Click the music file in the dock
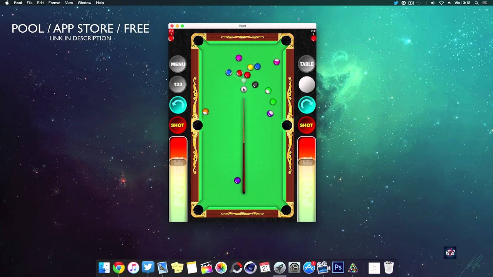493x277 pixels. [374, 267]
